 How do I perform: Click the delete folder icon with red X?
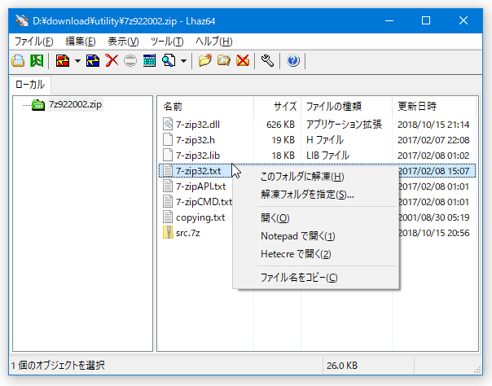[243, 60]
